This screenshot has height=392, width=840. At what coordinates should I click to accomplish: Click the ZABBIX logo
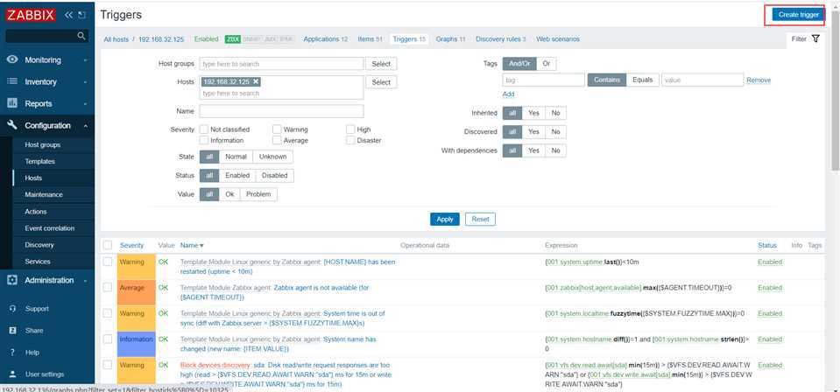[31, 15]
